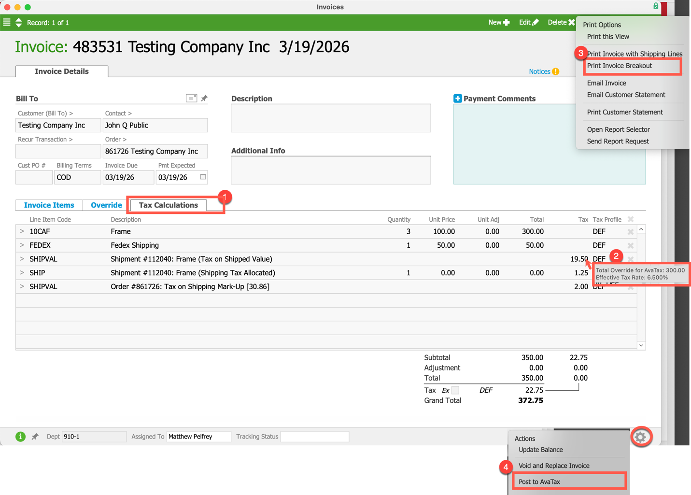Expand the 10CAF Frame row
Image resolution: width=691 pixels, height=495 pixels.
coord(22,231)
